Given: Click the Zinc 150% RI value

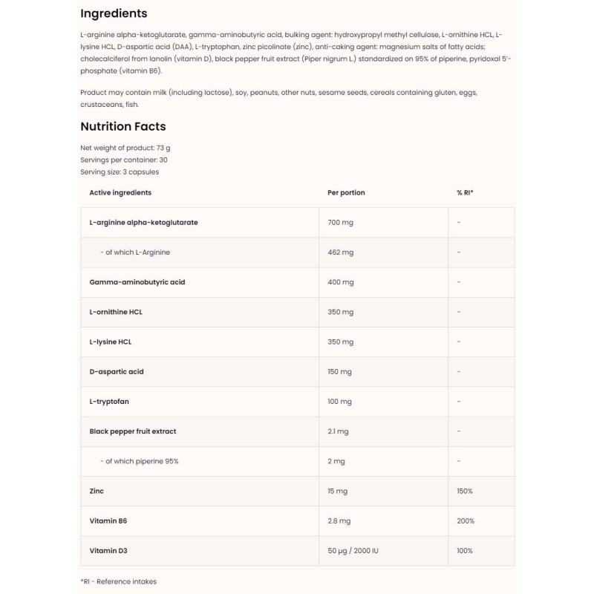Looking at the screenshot, I should point(466,491).
